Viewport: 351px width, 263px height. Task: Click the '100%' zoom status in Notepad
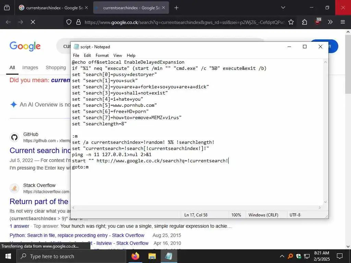[x=236, y=215]
